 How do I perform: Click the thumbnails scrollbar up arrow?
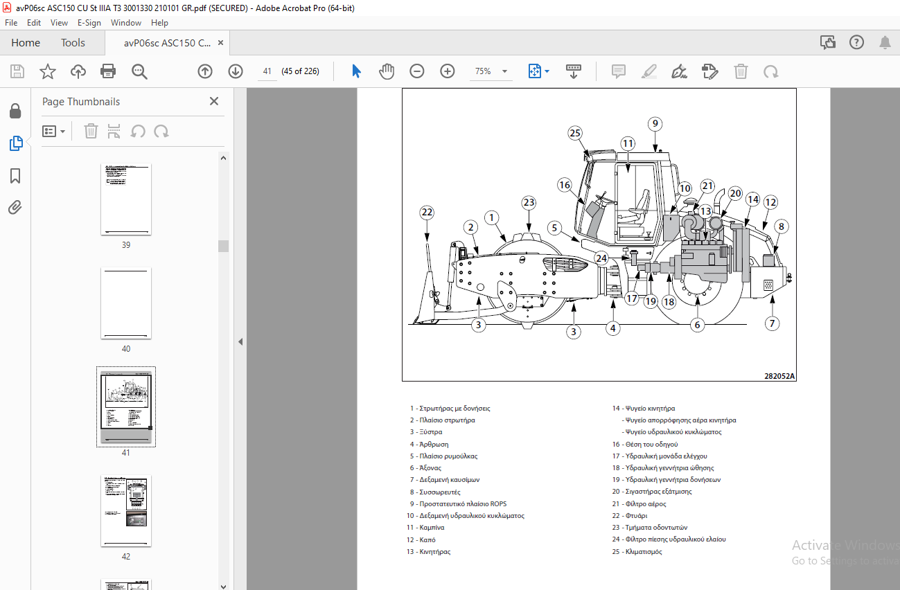[x=223, y=158]
